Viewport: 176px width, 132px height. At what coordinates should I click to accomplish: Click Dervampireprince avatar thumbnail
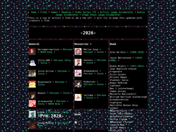click(x=32, y=51)
